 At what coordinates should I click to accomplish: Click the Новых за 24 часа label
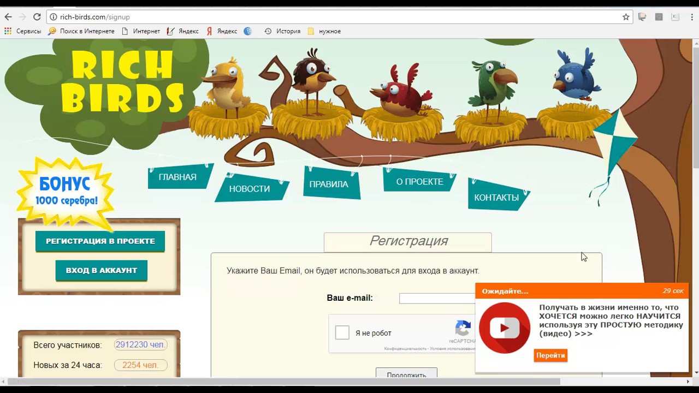point(67,365)
